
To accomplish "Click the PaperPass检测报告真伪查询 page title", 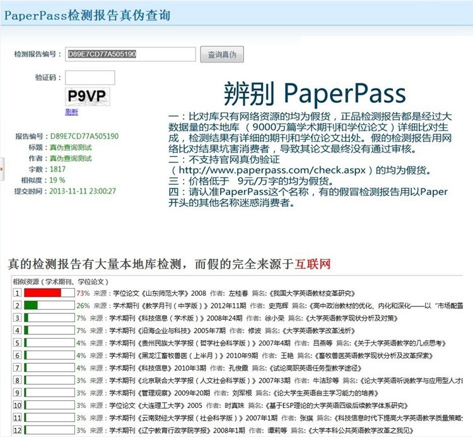I will pyautogui.click(x=86, y=16).
